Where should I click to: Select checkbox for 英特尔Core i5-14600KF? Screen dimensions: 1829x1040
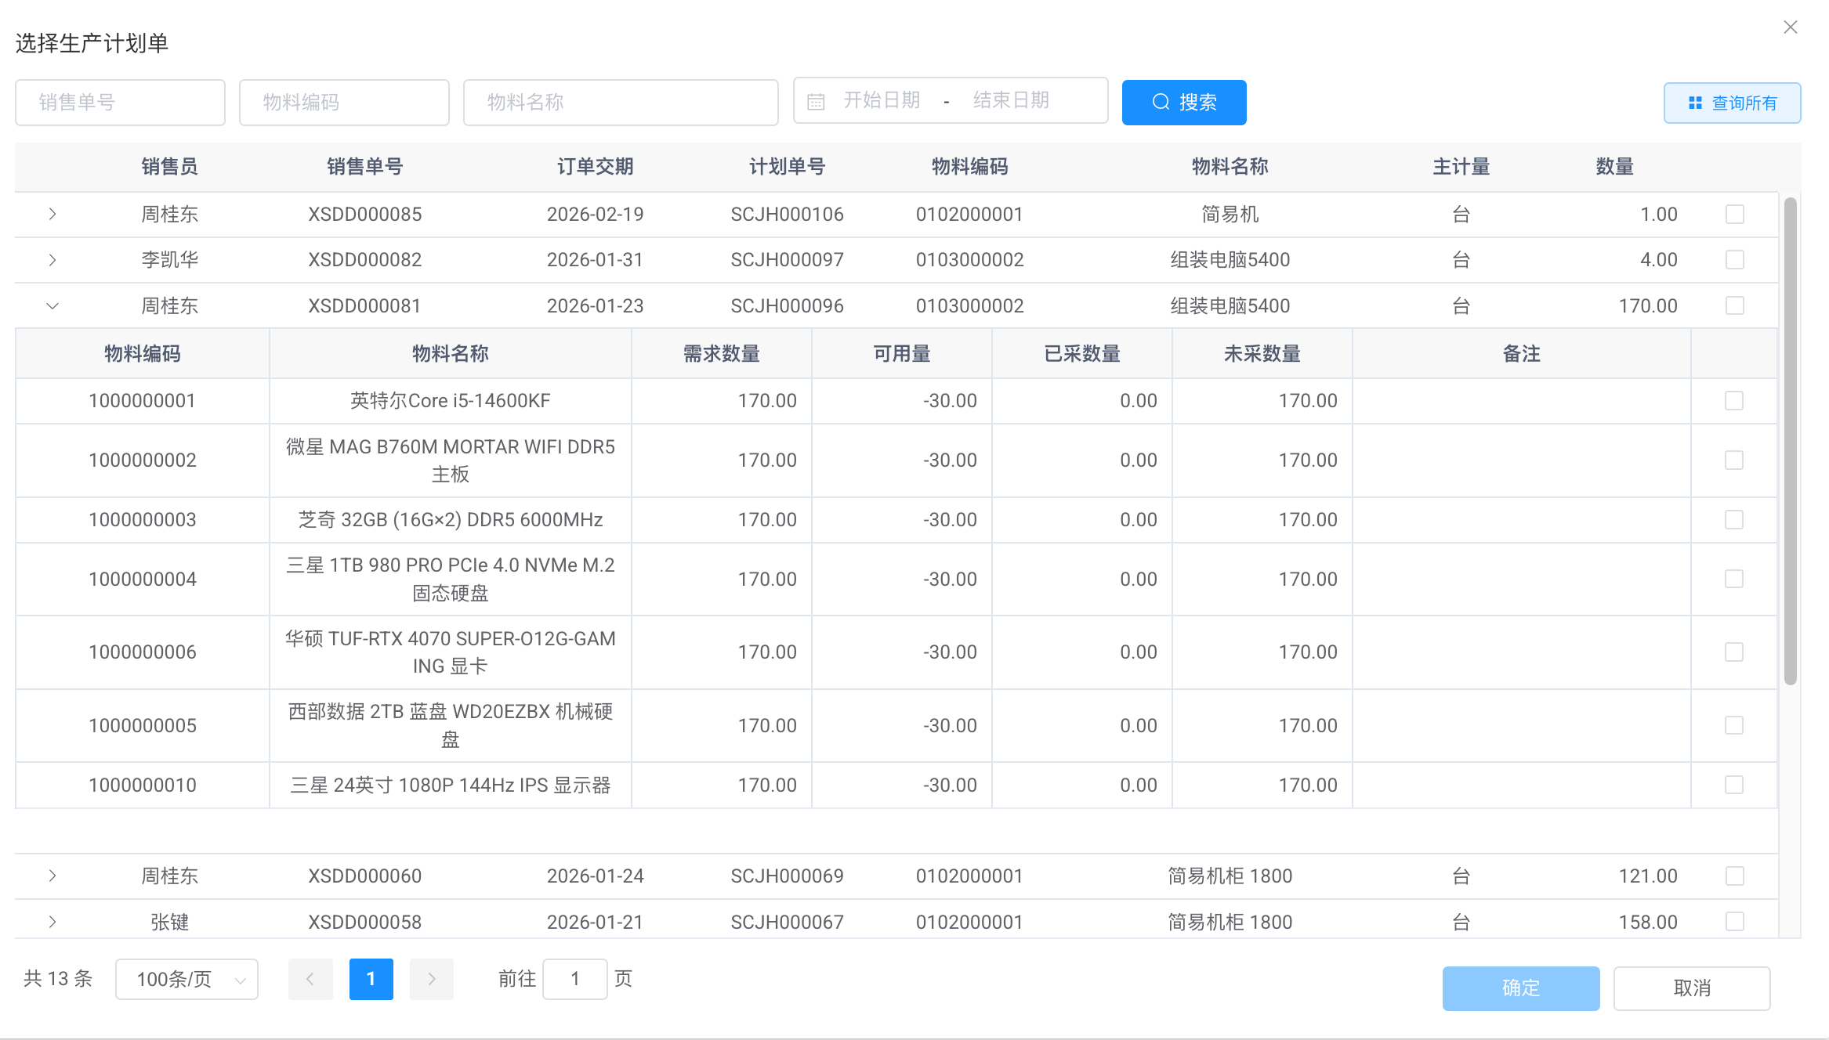click(1734, 401)
